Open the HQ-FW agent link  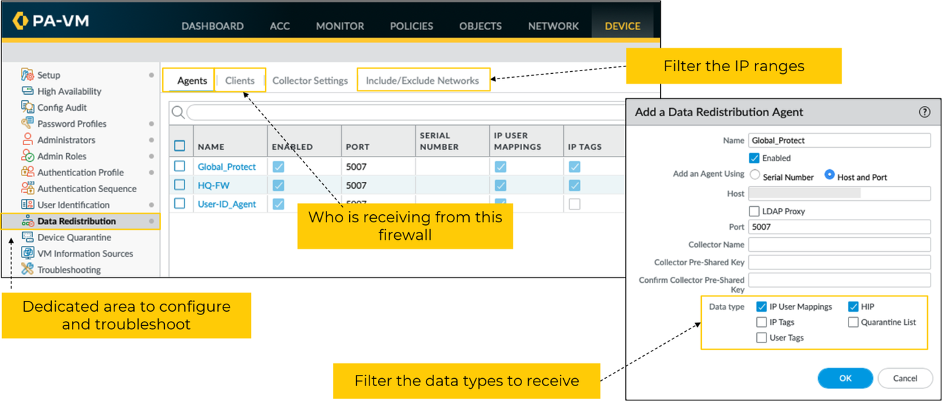point(213,185)
